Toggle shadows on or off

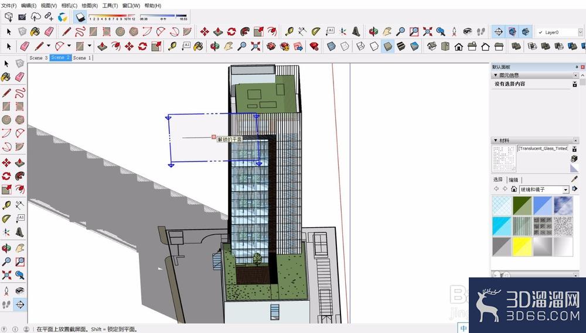(80, 17)
